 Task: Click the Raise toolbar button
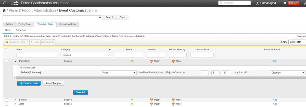click(x=35, y=42)
